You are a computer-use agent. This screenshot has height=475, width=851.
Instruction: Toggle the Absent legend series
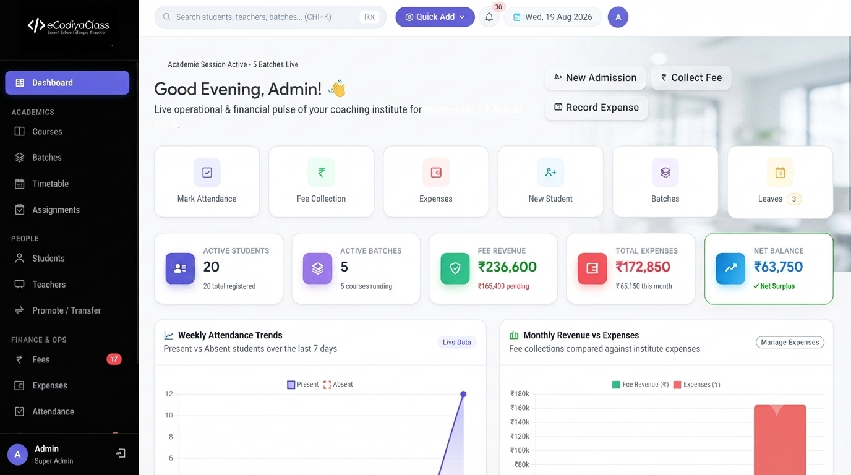click(x=338, y=385)
